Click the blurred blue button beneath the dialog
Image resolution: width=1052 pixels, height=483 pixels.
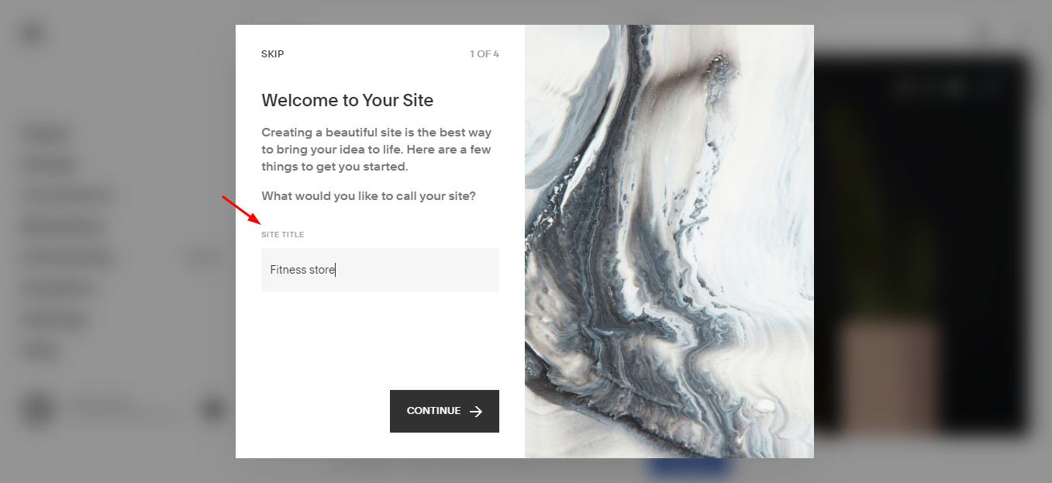pyautogui.click(x=690, y=467)
